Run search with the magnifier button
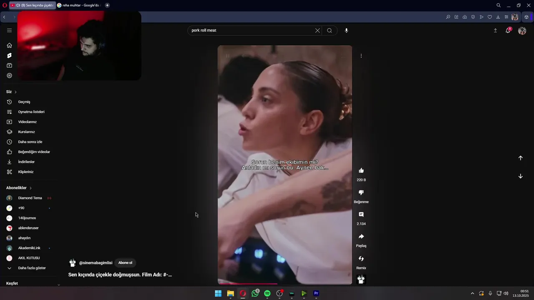Screen dimensions: 534x300 click(x=330, y=30)
